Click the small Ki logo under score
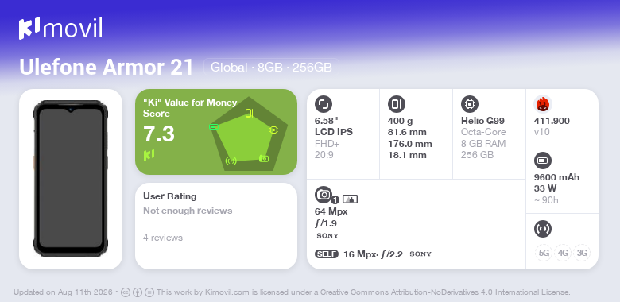The image size is (620, 302). pos(149,155)
